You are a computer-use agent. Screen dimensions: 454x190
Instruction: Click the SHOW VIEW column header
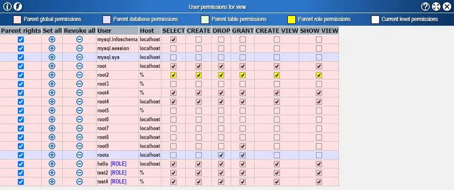(319, 31)
